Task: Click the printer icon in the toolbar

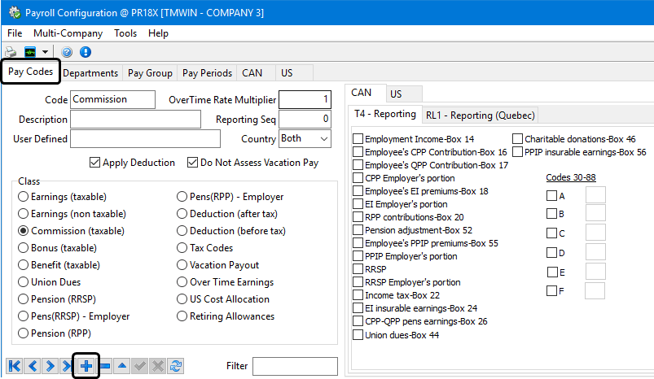Action: tap(11, 52)
